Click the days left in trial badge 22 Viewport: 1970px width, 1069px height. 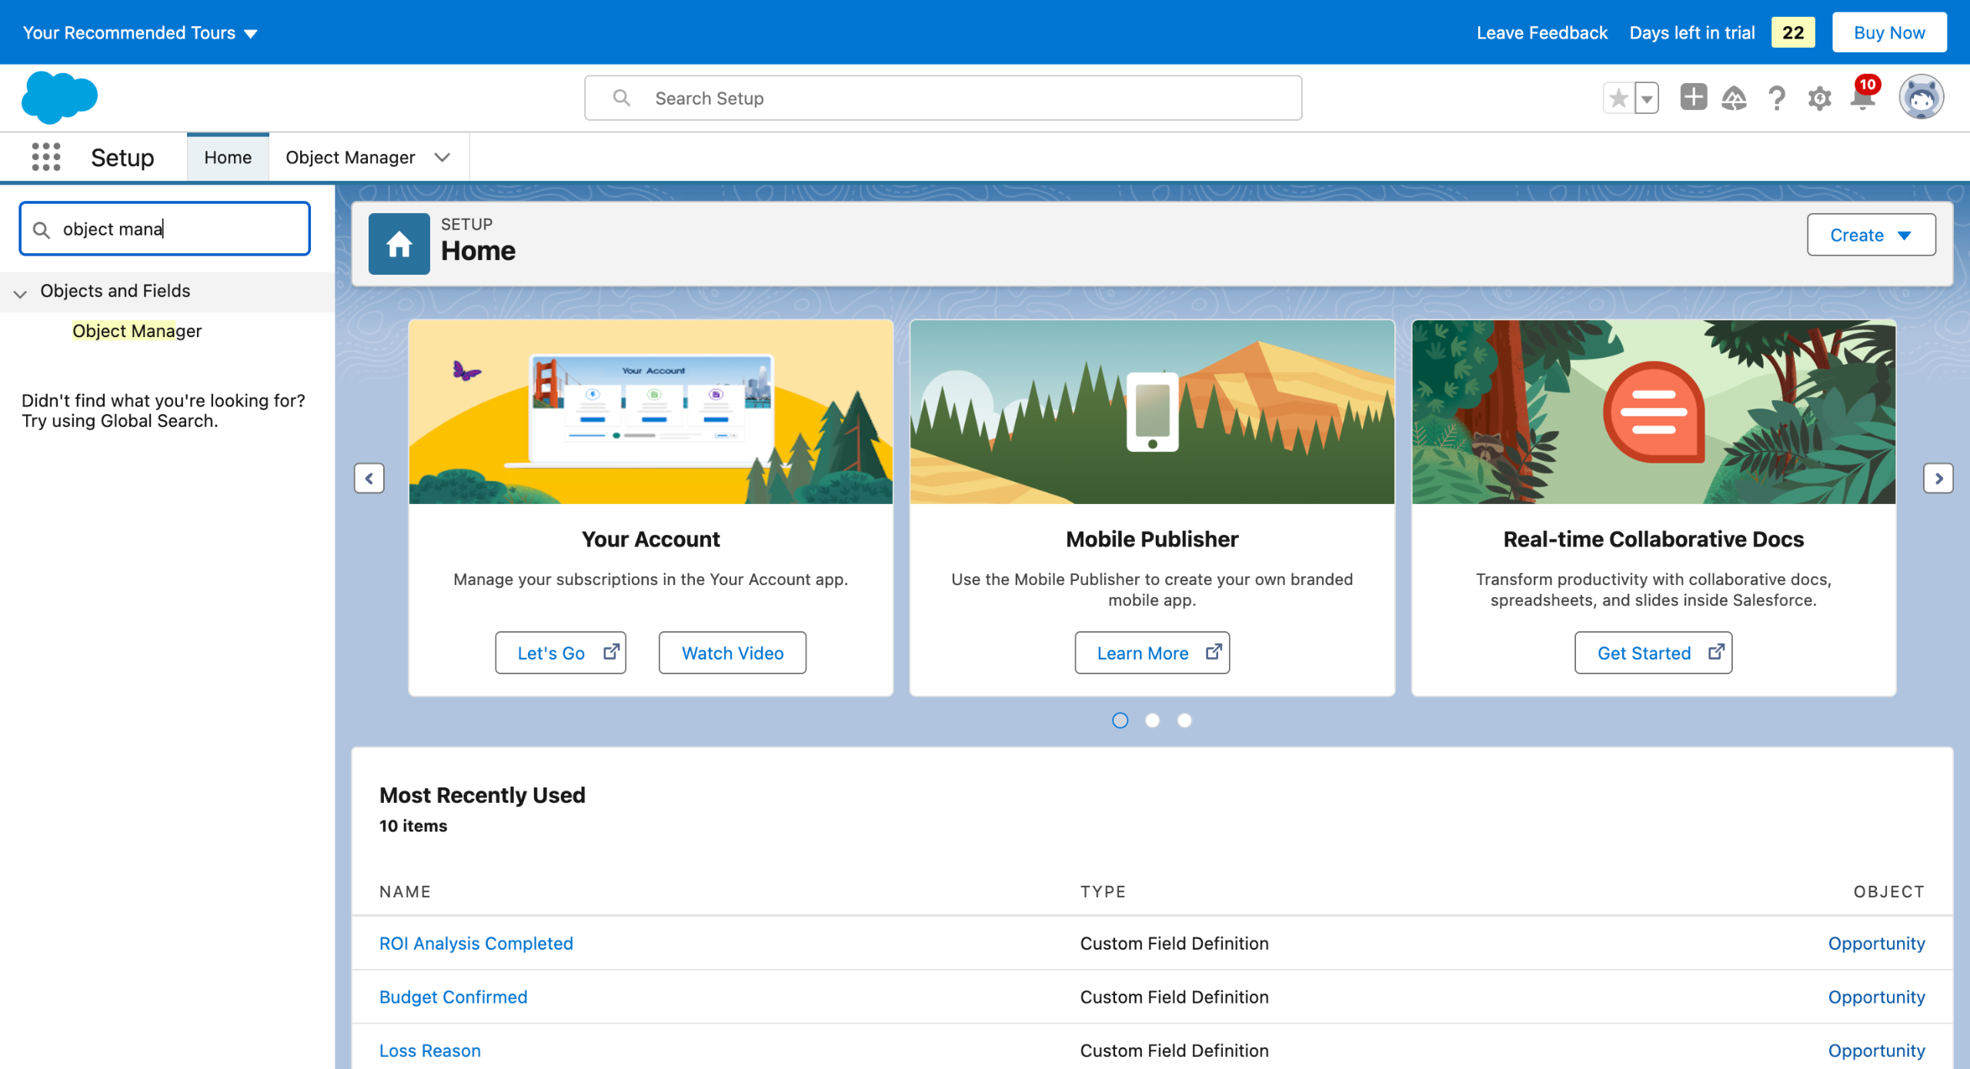tap(1793, 32)
